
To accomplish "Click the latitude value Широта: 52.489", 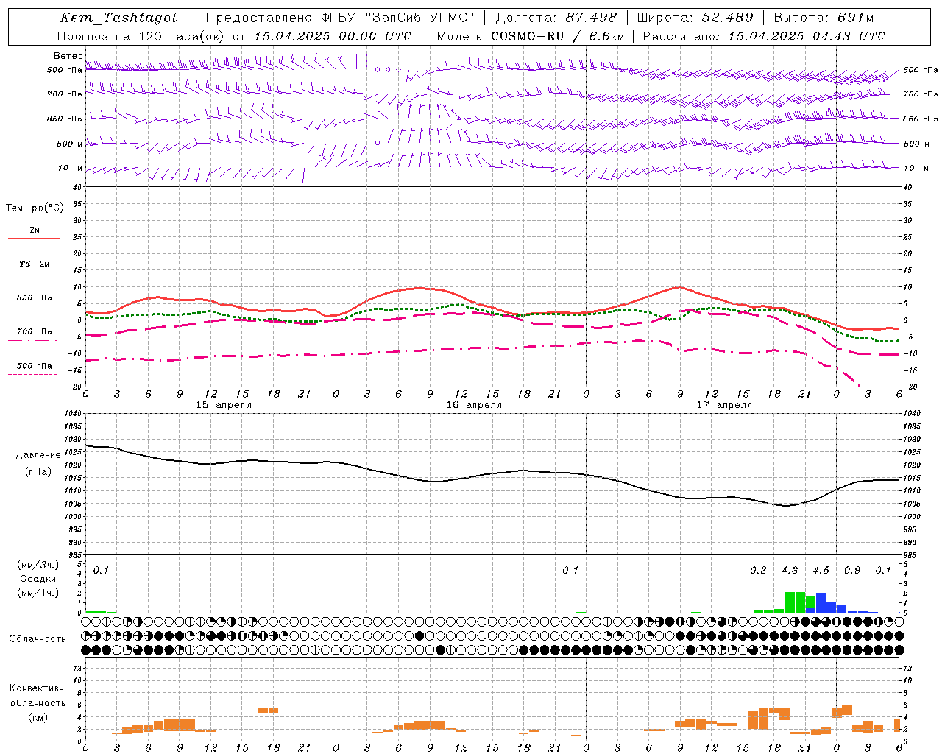I will (x=695, y=18).
